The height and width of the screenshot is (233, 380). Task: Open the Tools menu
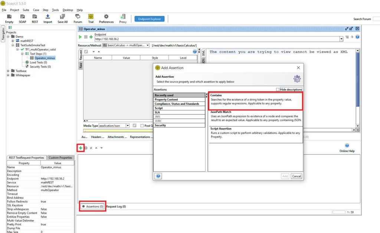coord(55,10)
